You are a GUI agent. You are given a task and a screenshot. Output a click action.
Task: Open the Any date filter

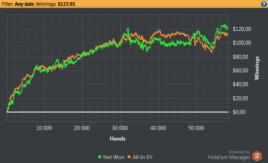[x=24, y=4]
